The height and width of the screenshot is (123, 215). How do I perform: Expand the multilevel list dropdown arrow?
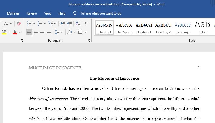pos(55,24)
